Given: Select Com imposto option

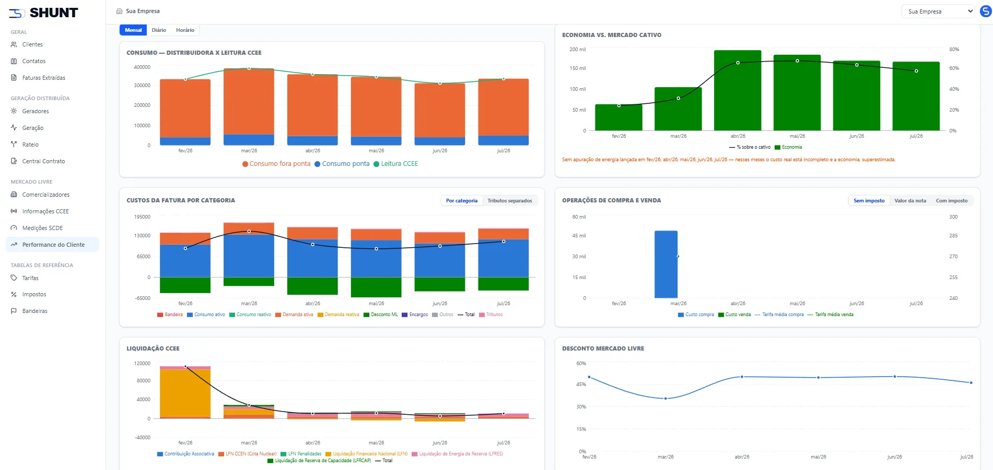Looking at the screenshot, I should pos(952,201).
